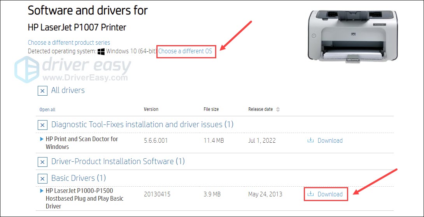Click Choose a different OS link
This screenshot has width=424, height=217.
tap(185, 51)
